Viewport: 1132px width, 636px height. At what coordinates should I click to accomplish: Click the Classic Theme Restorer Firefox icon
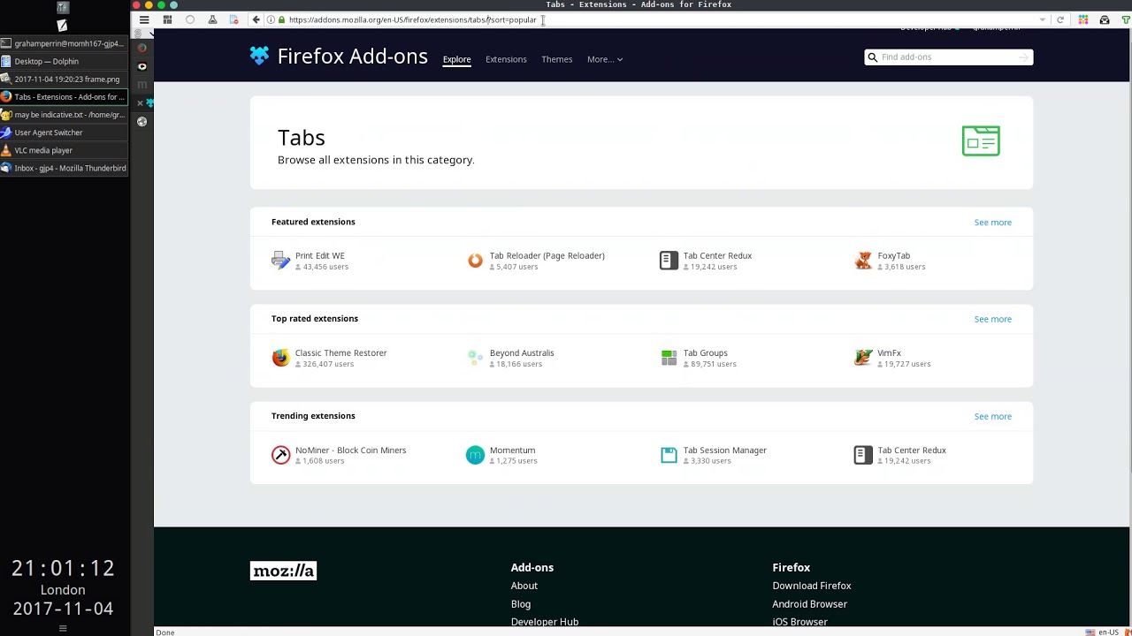tap(280, 358)
